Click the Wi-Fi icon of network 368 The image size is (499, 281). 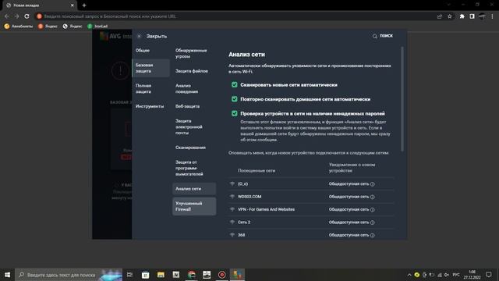click(x=232, y=235)
